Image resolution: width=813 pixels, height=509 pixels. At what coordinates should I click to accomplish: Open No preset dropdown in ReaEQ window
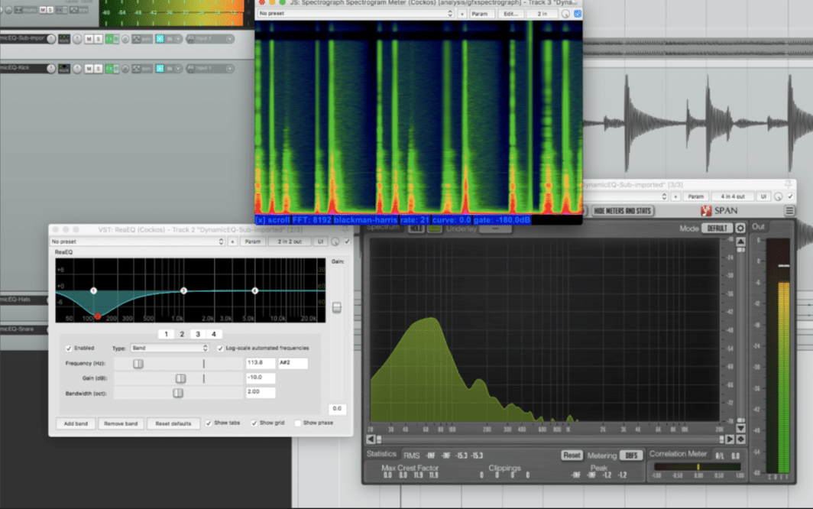click(x=138, y=242)
